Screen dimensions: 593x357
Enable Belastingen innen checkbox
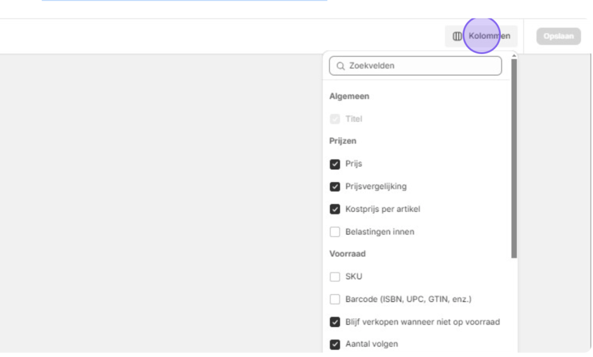[x=335, y=232]
